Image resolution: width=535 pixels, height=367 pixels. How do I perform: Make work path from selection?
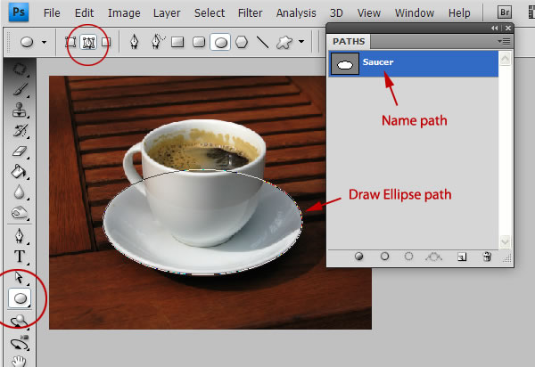pos(433,257)
